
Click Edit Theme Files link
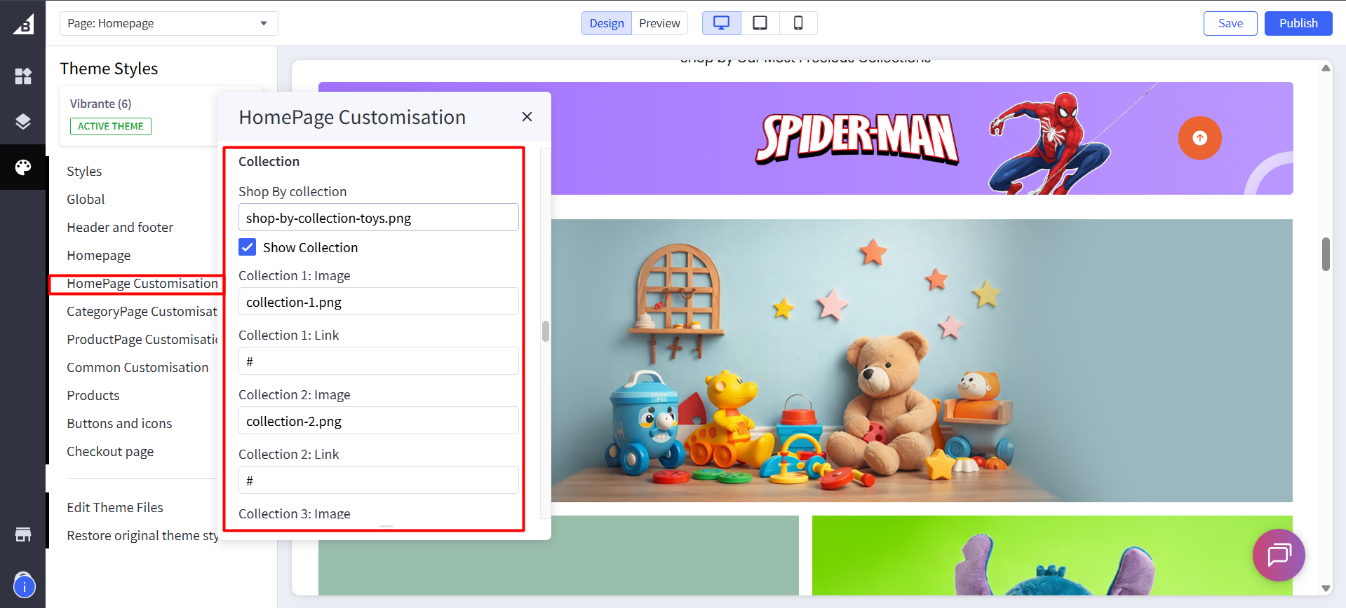click(x=115, y=508)
